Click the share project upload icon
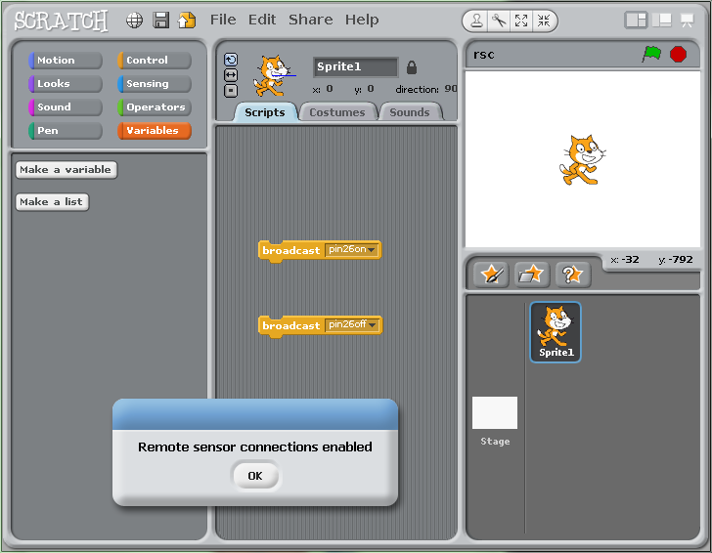The height and width of the screenshot is (553, 712). (x=187, y=20)
